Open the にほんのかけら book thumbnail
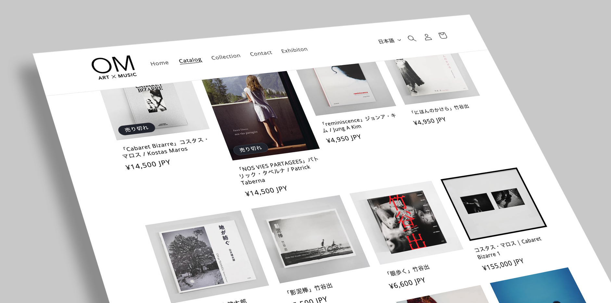The image size is (611, 303). [432, 79]
